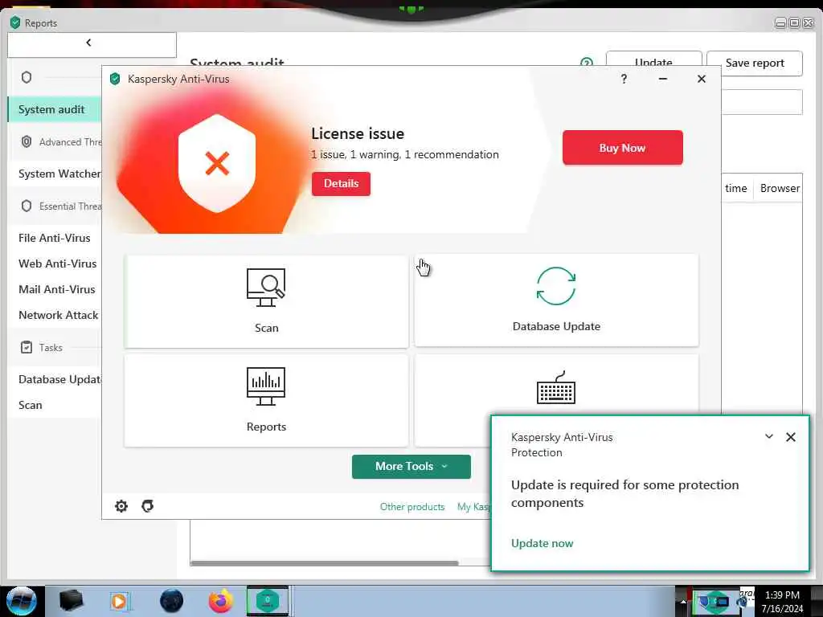Click the Kaspersky help question mark
This screenshot has width=823, height=617.
tap(624, 79)
